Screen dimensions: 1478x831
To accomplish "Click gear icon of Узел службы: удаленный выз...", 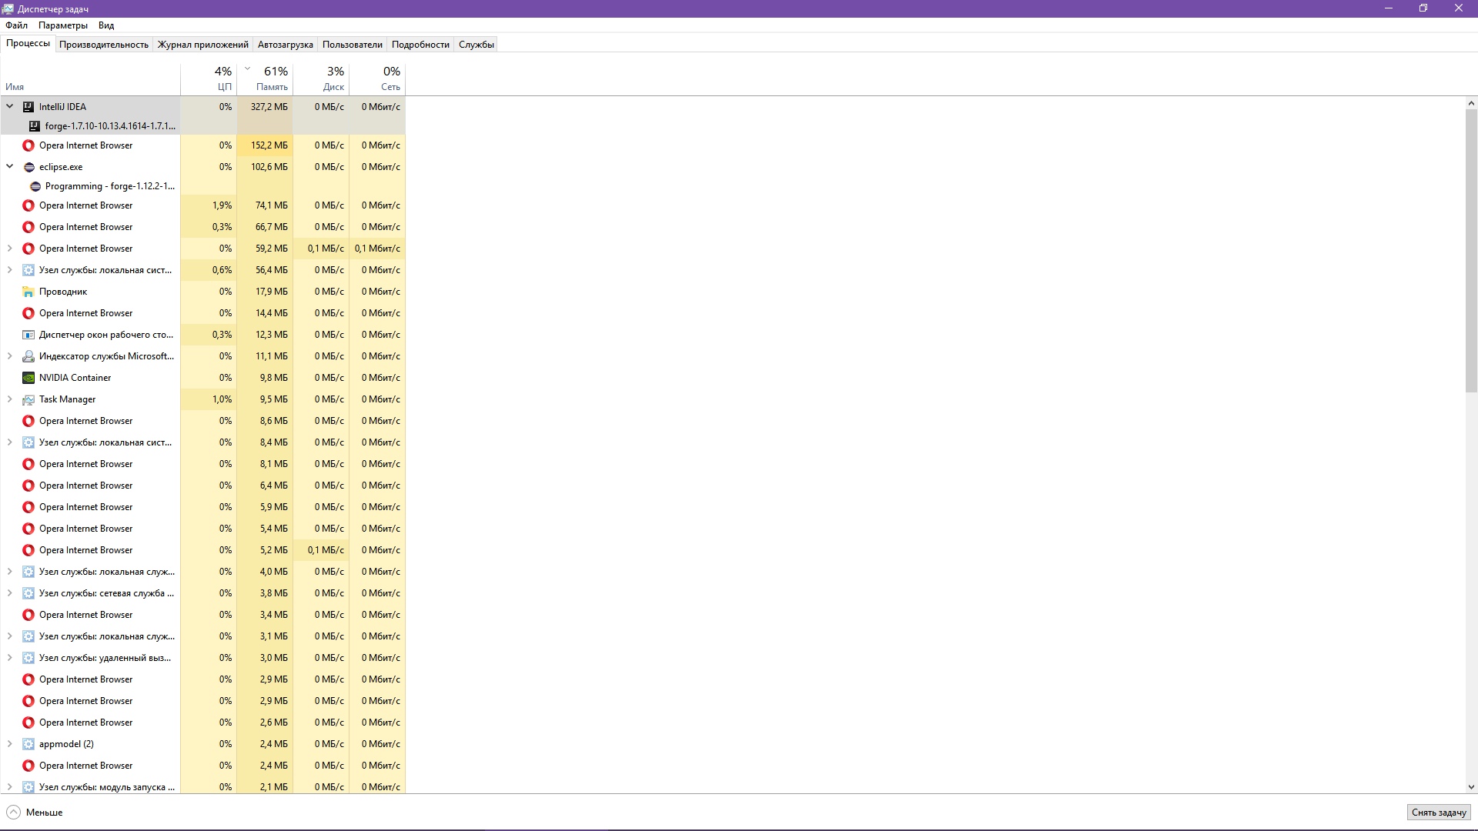I will pyautogui.click(x=28, y=658).
